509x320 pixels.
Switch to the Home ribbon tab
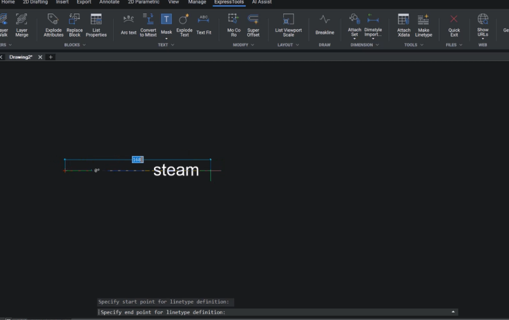(x=8, y=3)
